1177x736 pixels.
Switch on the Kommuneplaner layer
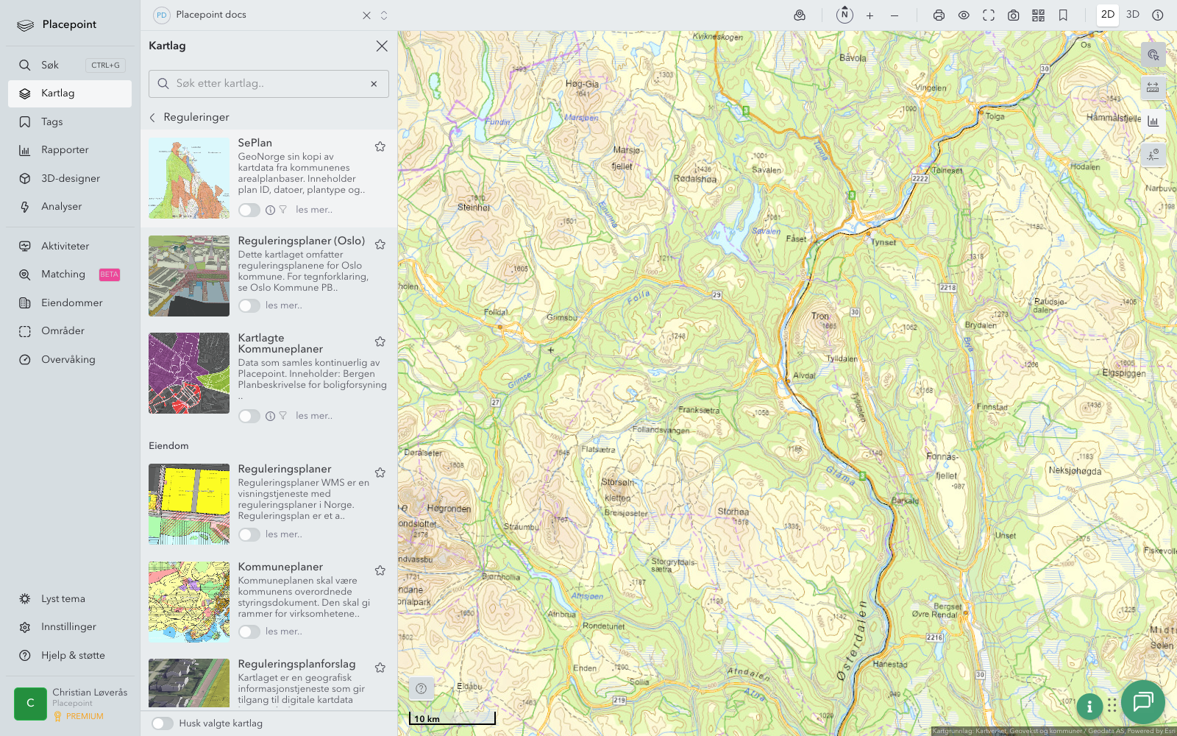[249, 631]
